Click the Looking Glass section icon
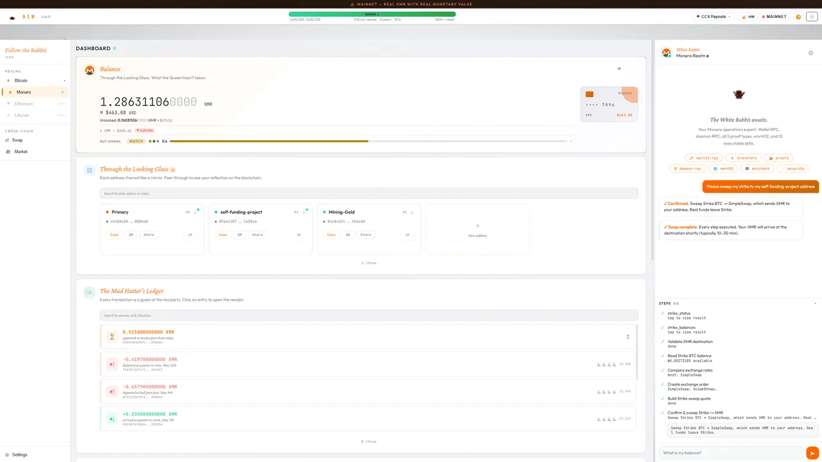 click(x=90, y=170)
